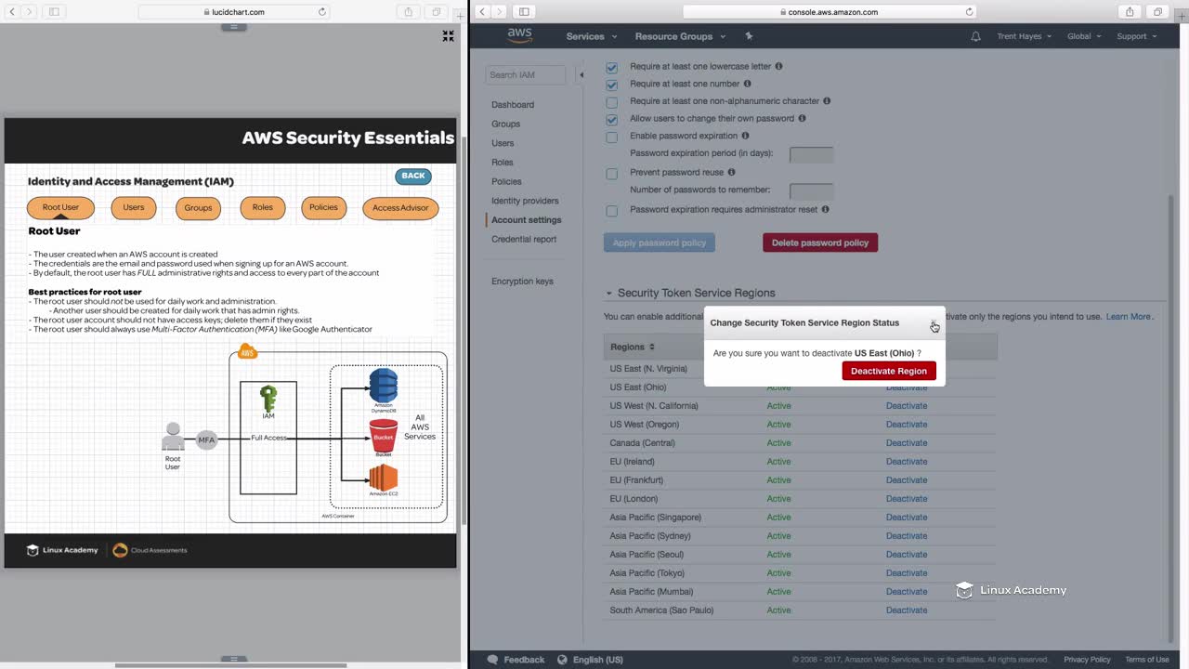Click the Search IAM field
The height and width of the screenshot is (669, 1189).
coord(525,75)
